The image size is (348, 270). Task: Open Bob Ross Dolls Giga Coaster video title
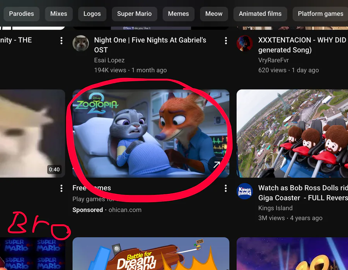click(x=303, y=193)
